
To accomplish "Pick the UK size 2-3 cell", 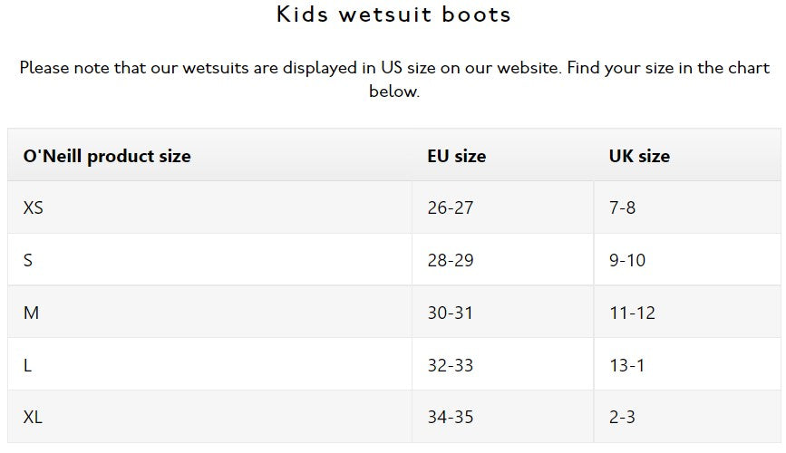I will tap(622, 418).
